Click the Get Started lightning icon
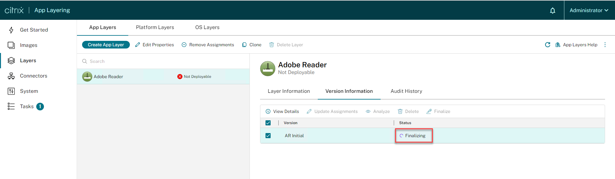This screenshot has width=615, height=179. point(11,30)
